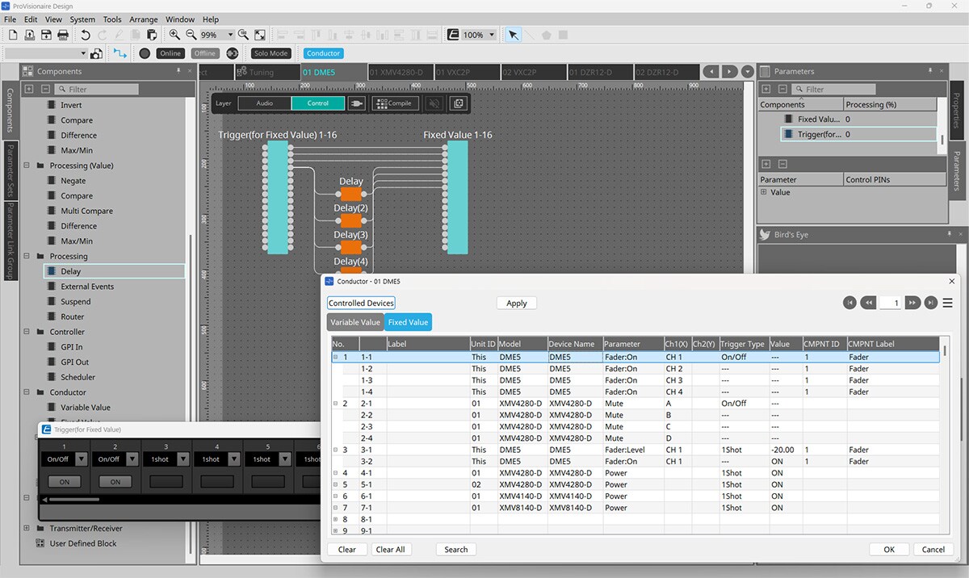Jump to last page in Conductor dialog

pyautogui.click(x=931, y=303)
